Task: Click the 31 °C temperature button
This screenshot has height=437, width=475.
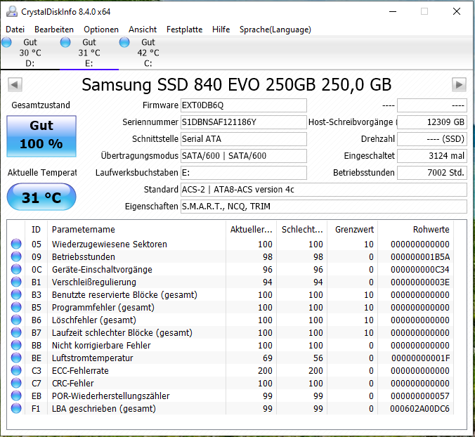Action: [41, 197]
